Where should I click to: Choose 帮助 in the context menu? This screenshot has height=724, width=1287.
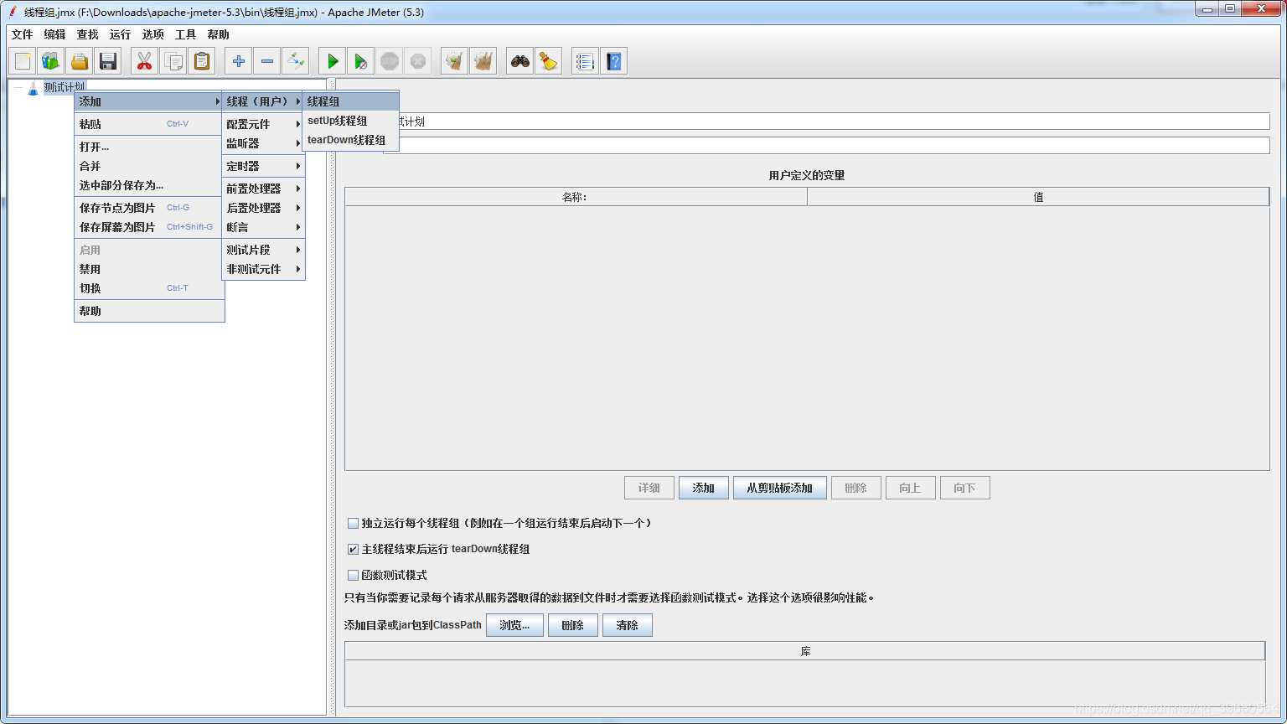(x=149, y=311)
